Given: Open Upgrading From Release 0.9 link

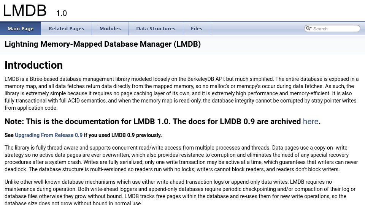Looking at the screenshot, I should [x=49, y=135].
